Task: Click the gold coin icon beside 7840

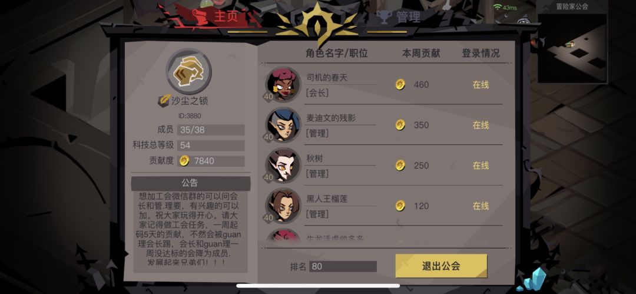Action: (x=184, y=161)
